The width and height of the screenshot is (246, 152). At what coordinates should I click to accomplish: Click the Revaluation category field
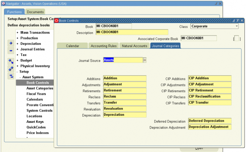(125, 109)
